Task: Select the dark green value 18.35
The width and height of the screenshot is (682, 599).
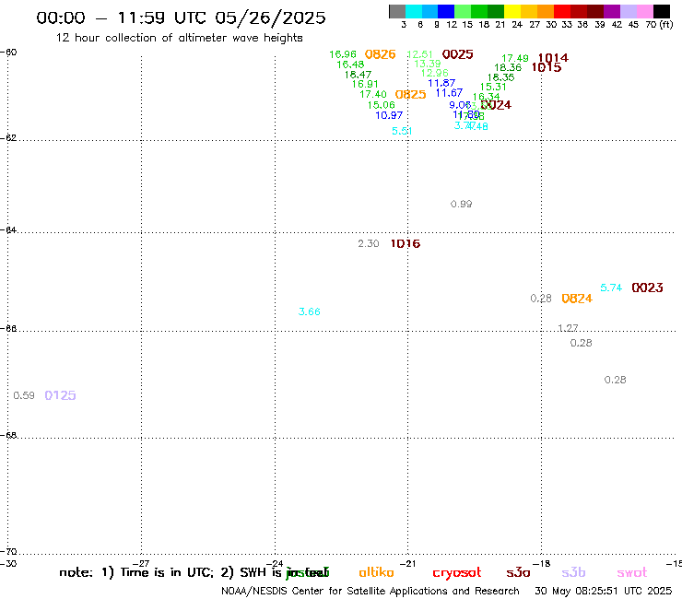Action: click(x=500, y=77)
